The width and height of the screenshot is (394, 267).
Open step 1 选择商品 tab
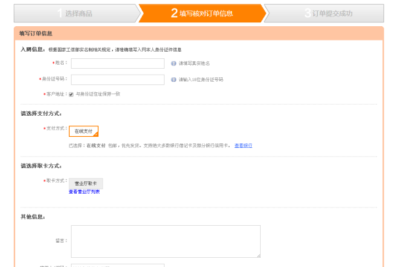pos(76,13)
